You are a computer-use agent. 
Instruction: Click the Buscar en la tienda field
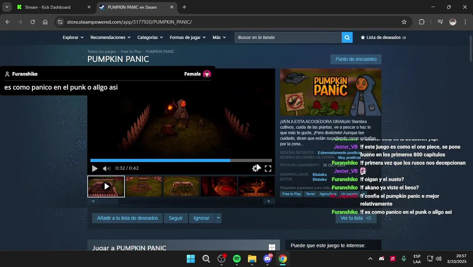(288, 37)
